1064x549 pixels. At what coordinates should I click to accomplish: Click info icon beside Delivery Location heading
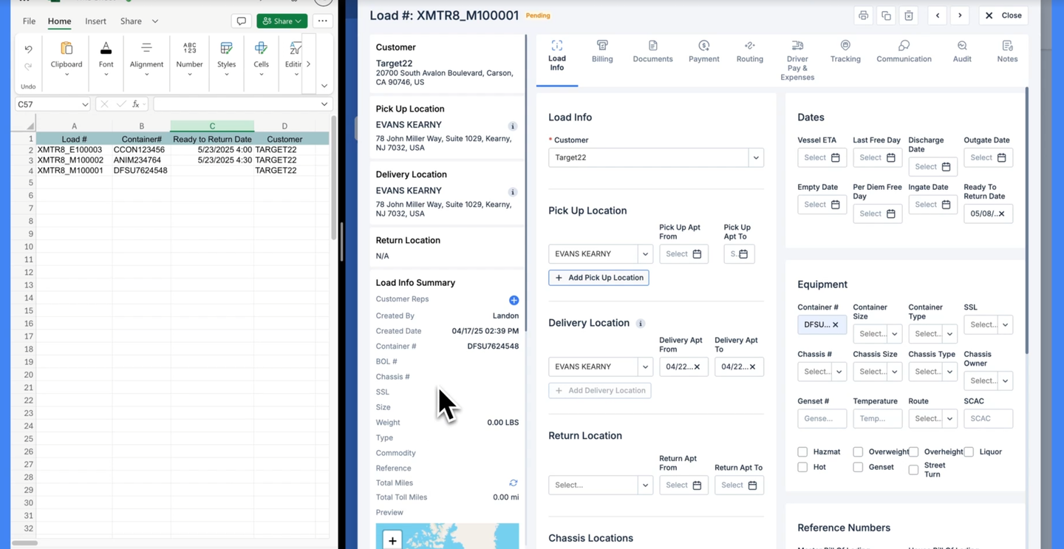click(641, 324)
